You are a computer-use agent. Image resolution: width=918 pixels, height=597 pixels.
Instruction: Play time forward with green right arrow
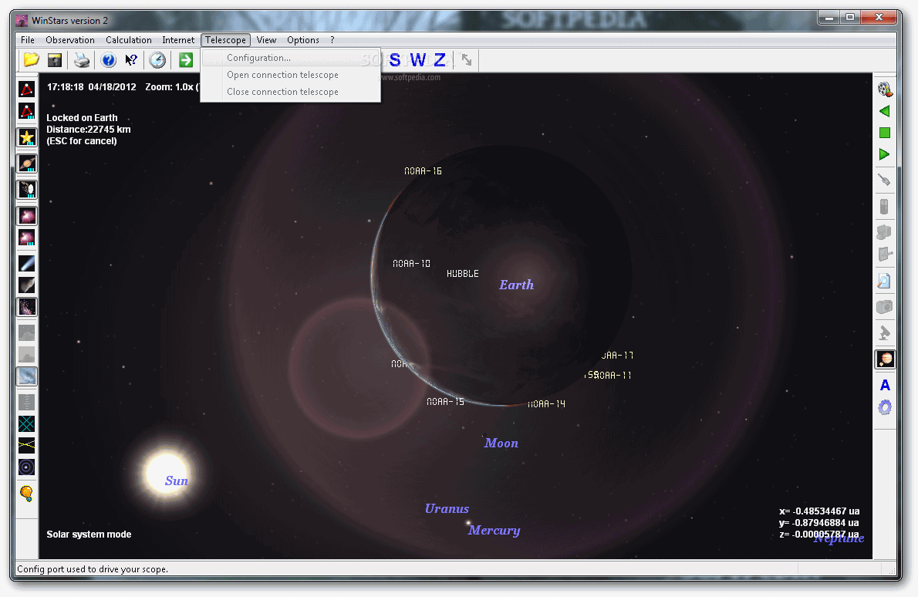coord(885,154)
